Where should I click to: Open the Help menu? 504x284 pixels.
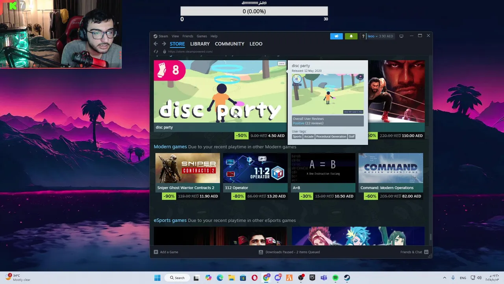[x=214, y=36]
